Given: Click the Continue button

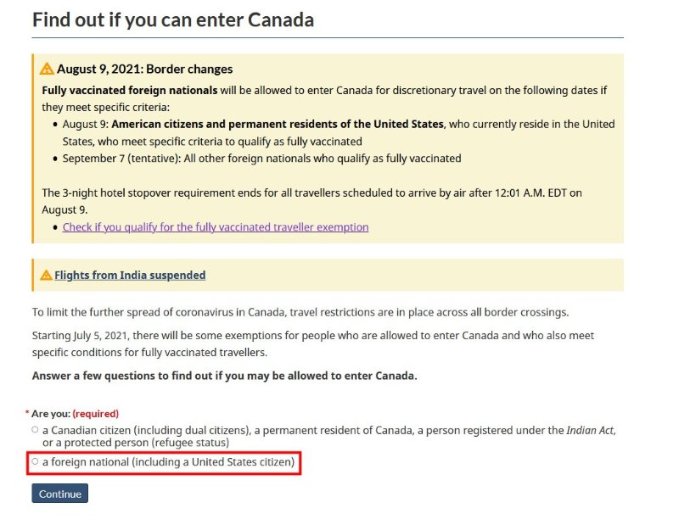Looking at the screenshot, I should (x=59, y=494).
